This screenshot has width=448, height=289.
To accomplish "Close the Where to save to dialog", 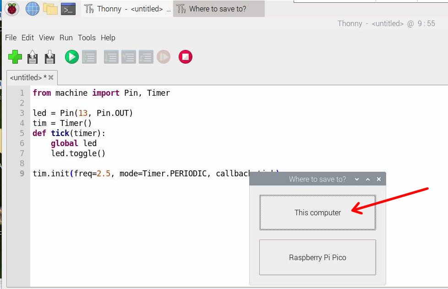I will (379, 179).
